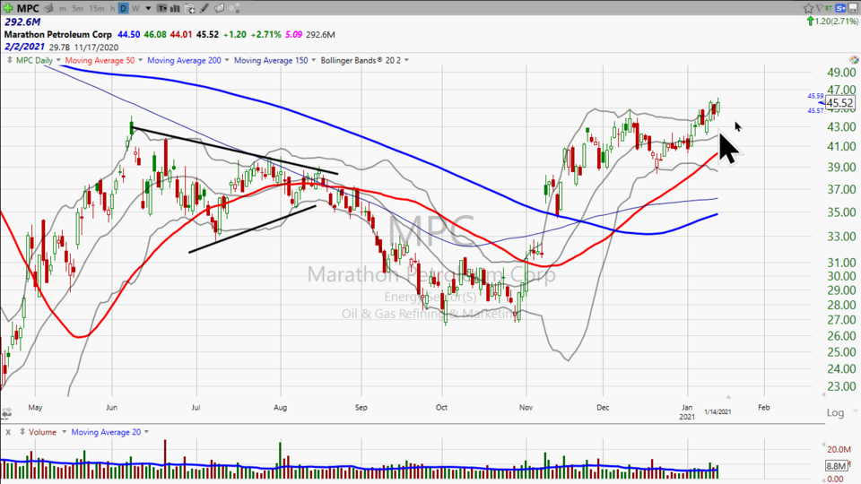Click the 8.8M volume value label
The width and height of the screenshot is (861, 484).
(836, 466)
